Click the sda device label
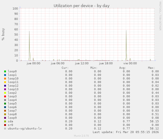163x139 pixels. 10,121
